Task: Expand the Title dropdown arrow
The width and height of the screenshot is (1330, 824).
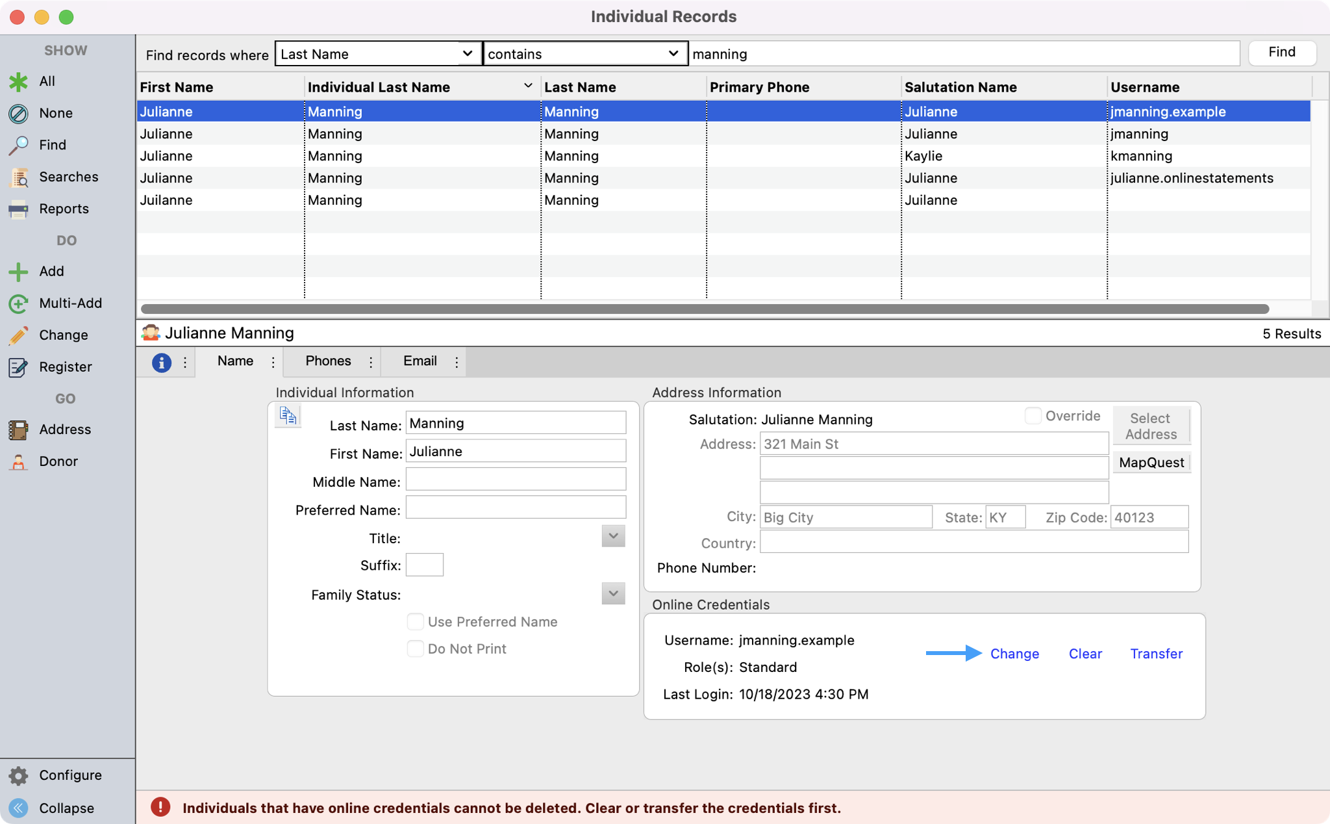Action: (612, 537)
